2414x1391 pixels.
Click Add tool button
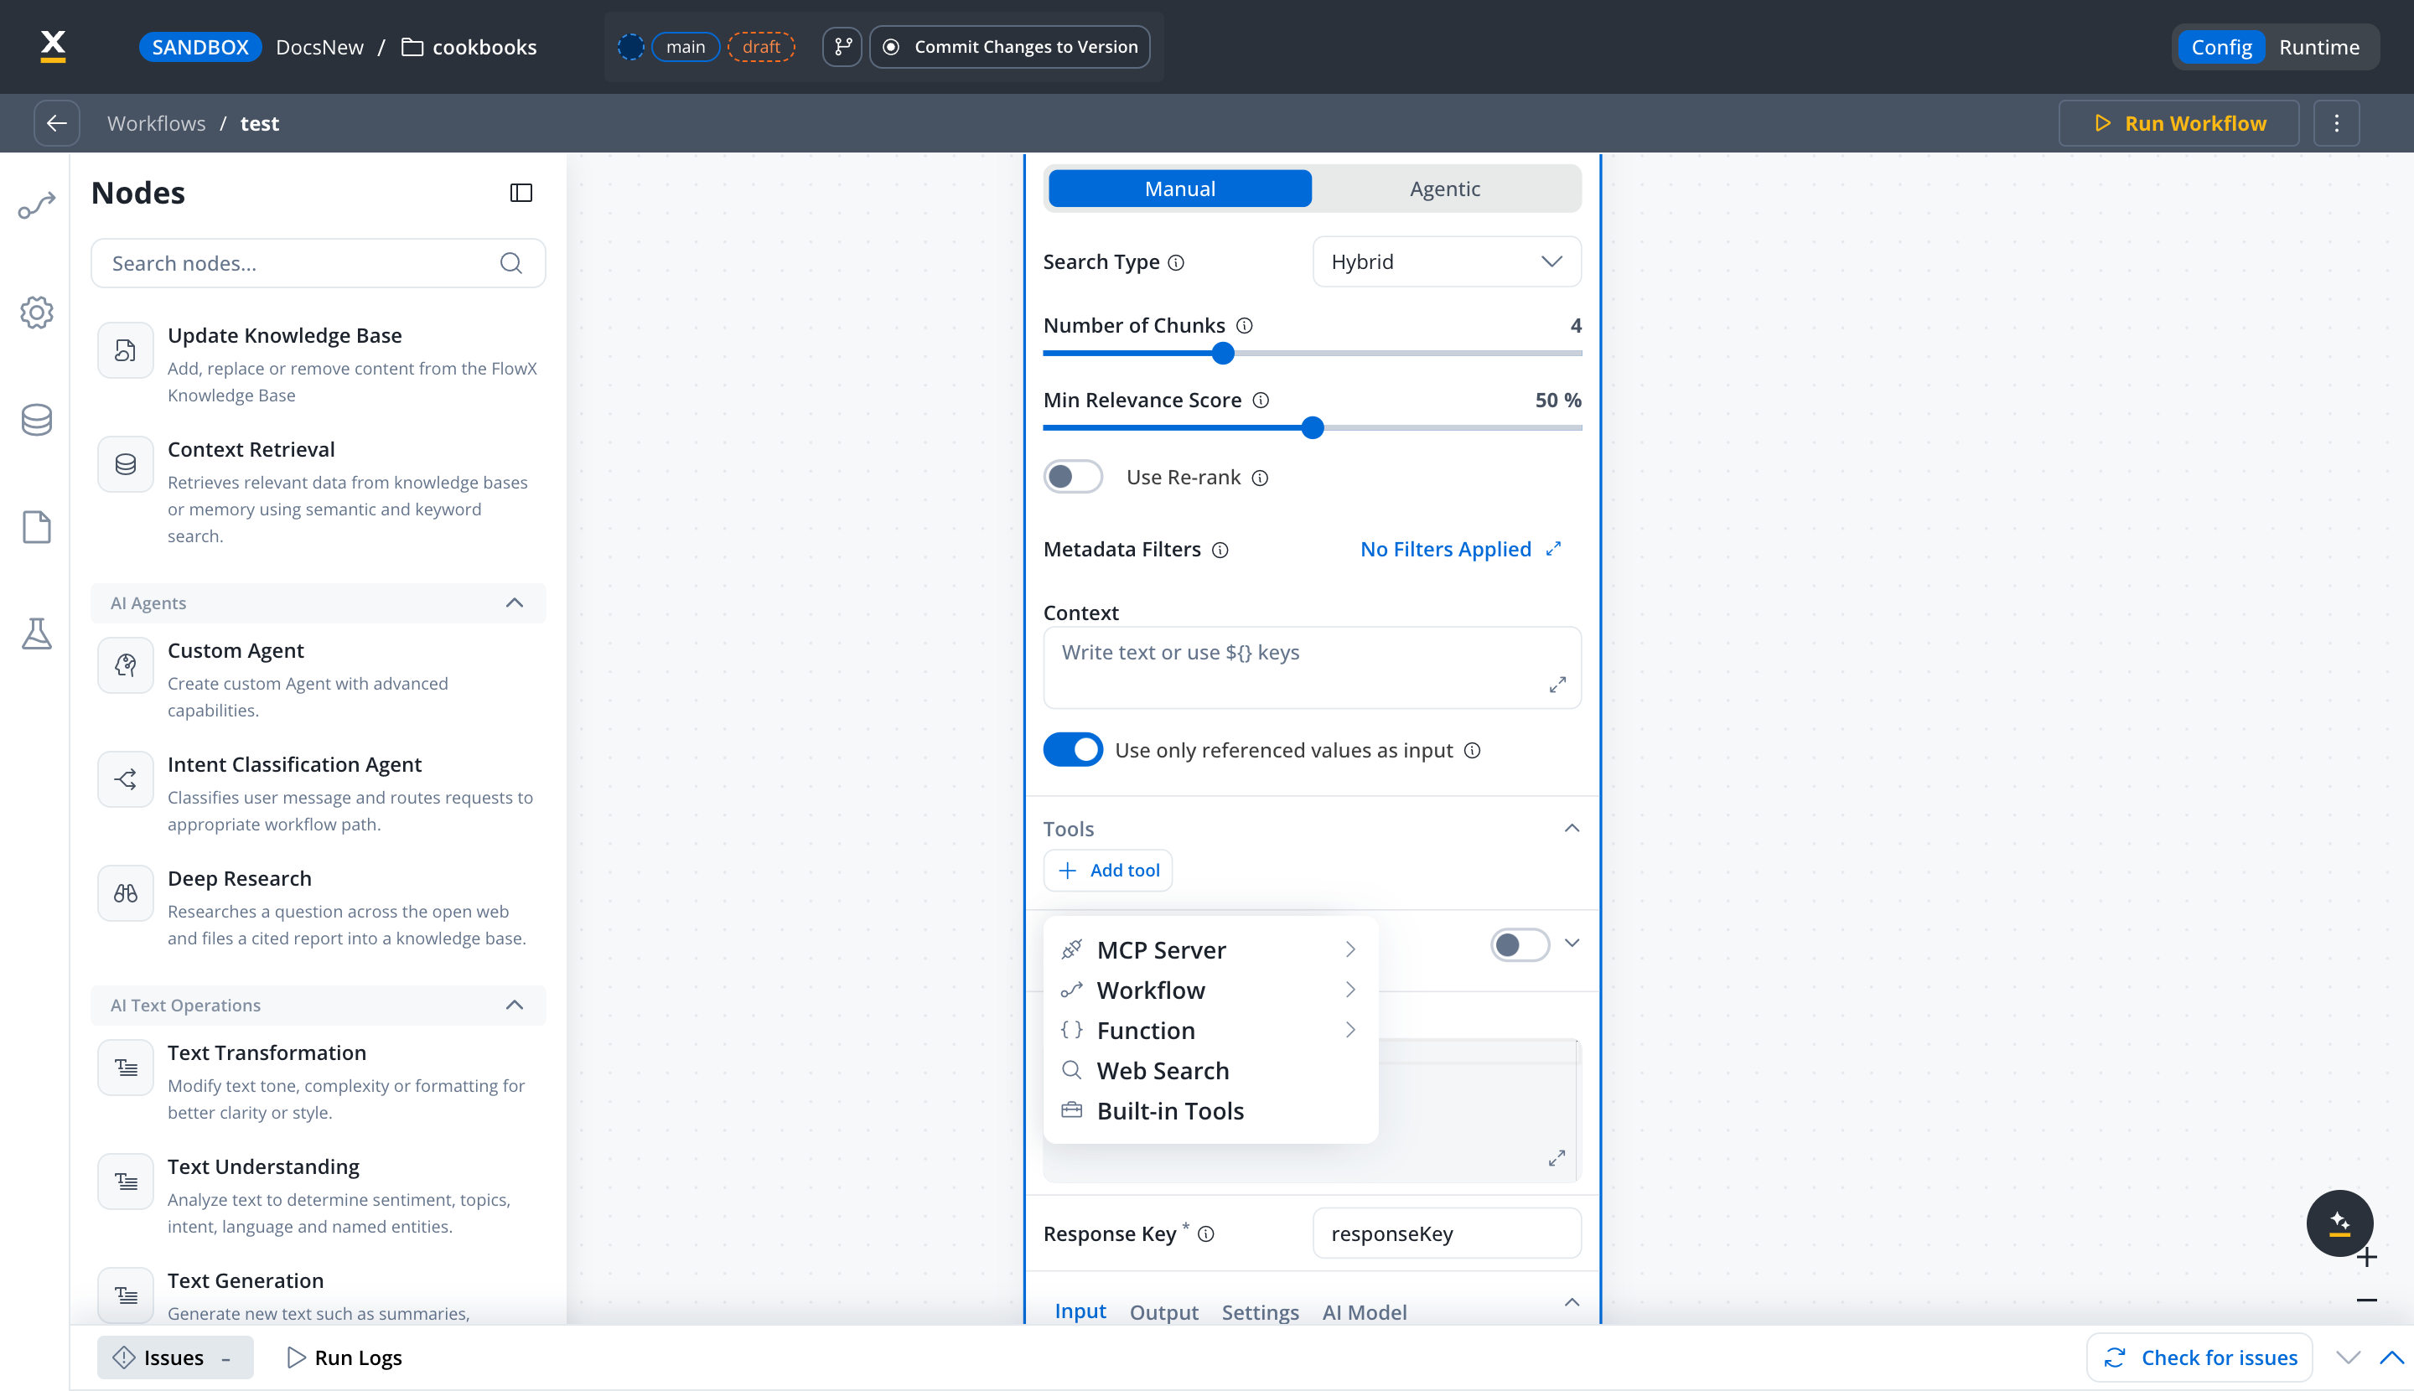coord(1109,871)
